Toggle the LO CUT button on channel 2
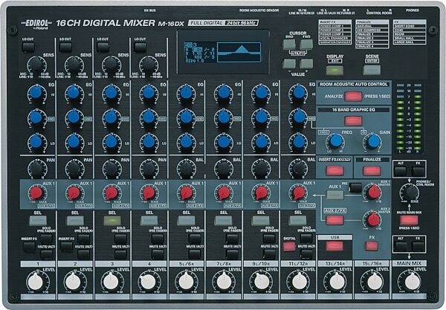 (x=65, y=48)
